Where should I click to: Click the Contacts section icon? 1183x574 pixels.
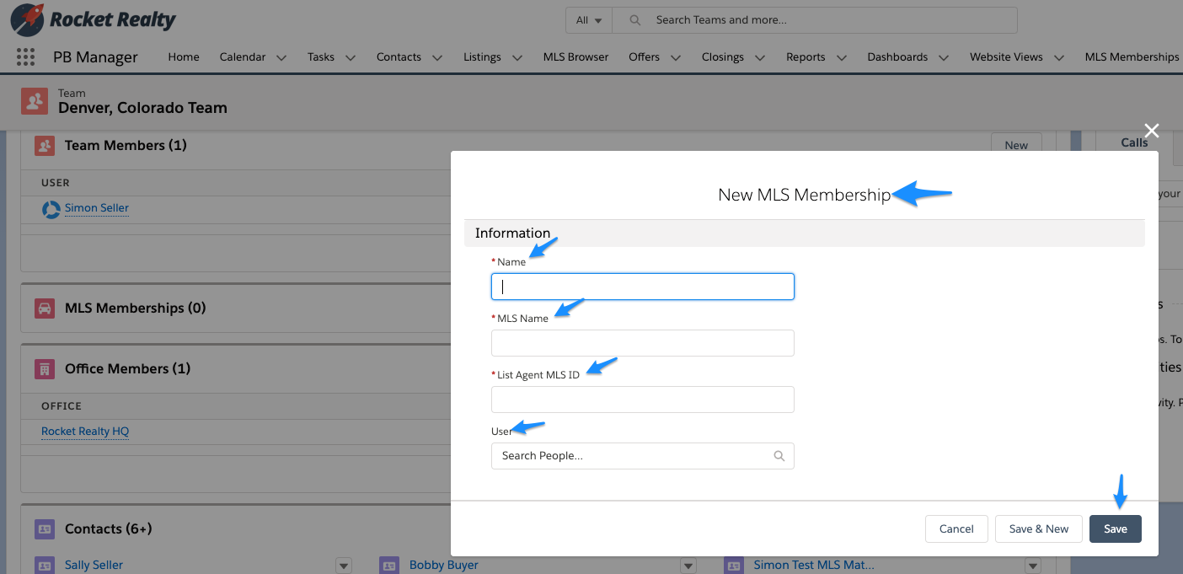pyautogui.click(x=45, y=528)
